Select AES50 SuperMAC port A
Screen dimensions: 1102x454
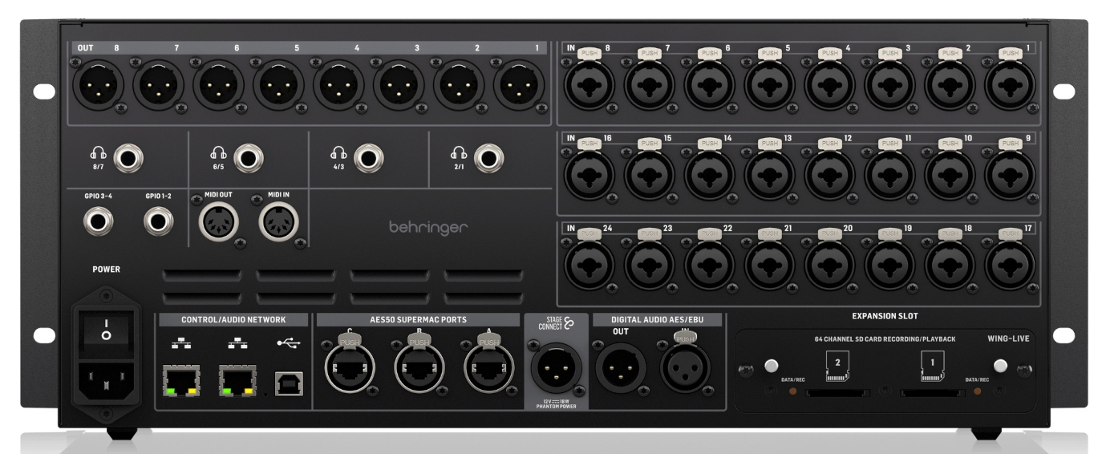490,371
